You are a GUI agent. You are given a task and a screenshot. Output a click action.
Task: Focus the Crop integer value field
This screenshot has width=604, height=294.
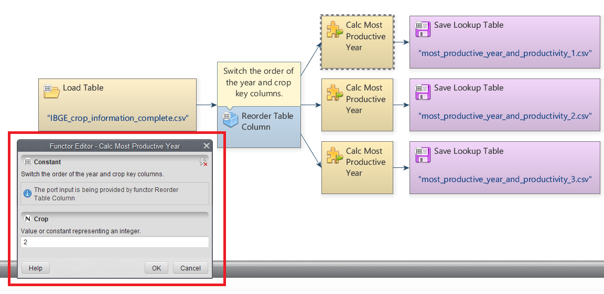click(x=114, y=242)
